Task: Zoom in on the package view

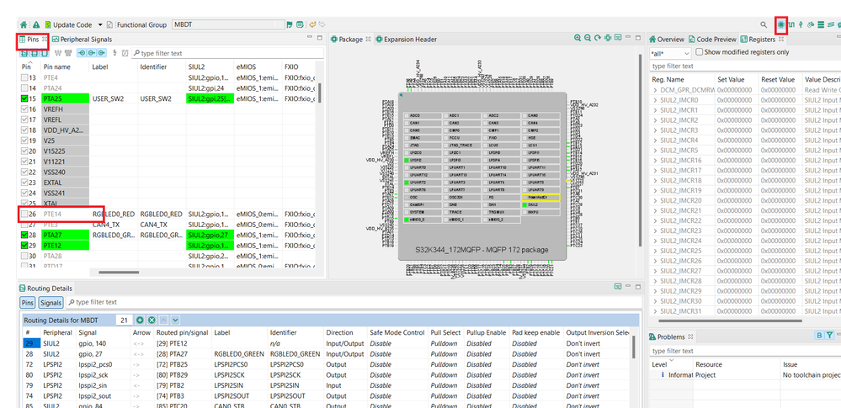Action: coord(578,38)
